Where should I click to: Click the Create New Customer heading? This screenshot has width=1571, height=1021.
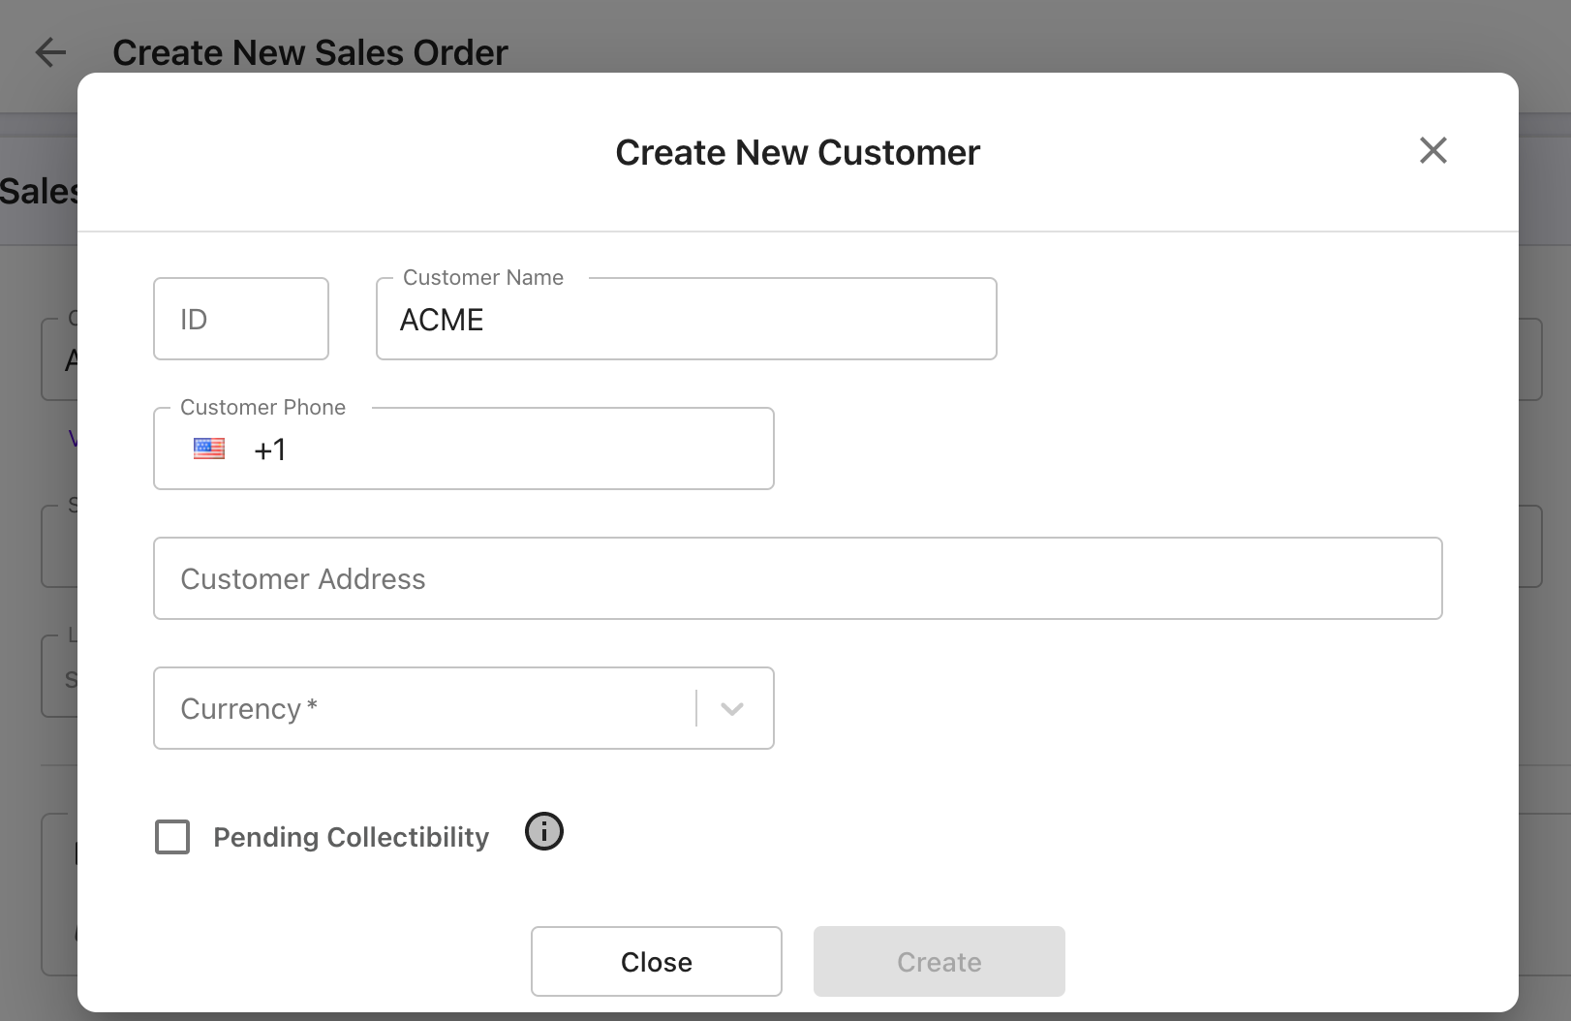click(798, 152)
